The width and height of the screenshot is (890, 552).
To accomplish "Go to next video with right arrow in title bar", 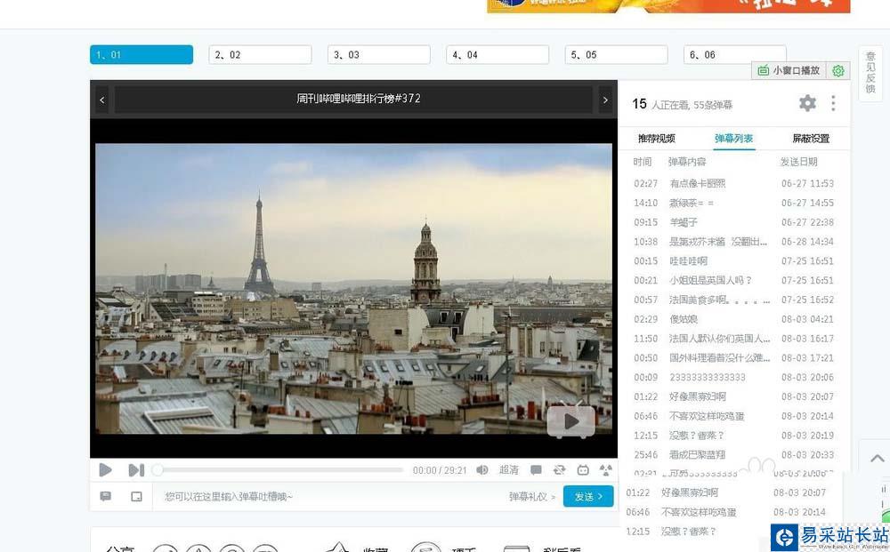I will pos(605,100).
